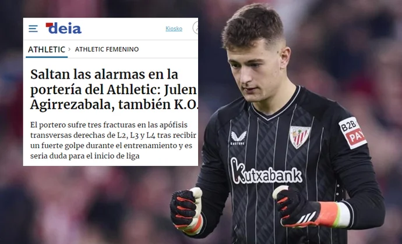Image resolution: width=402 pixels, height=244 pixels.
Task: Open the Kiosko link
Action: (x=174, y=28)
